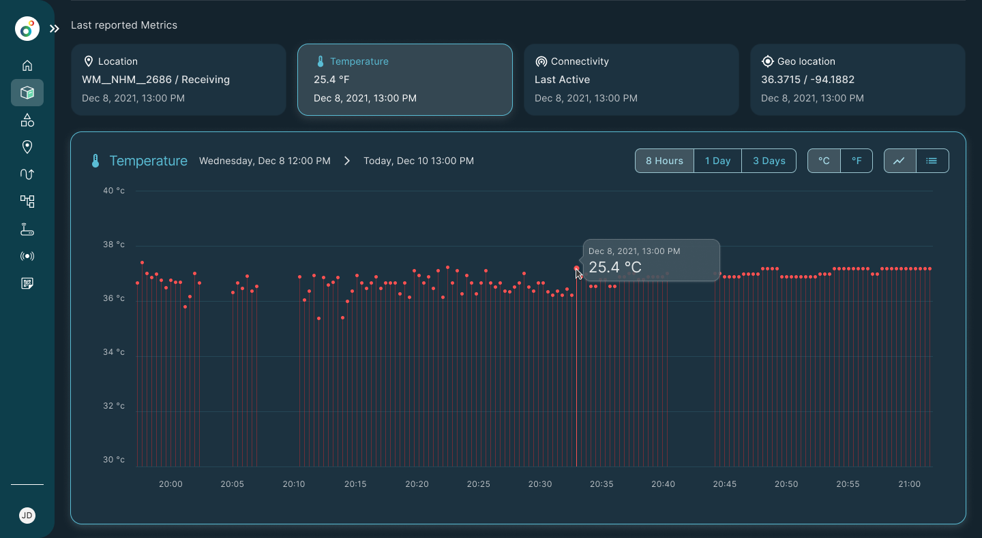Click the pin icon in Location card

pyautogui.click(x=88, y=61)
